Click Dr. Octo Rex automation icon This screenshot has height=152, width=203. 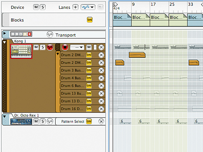pos(50,121)
